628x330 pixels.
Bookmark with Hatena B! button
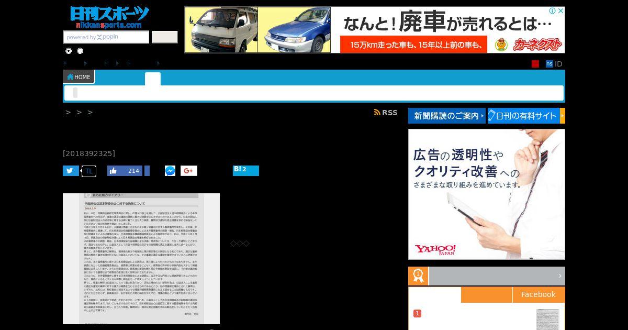click(246, 170)
